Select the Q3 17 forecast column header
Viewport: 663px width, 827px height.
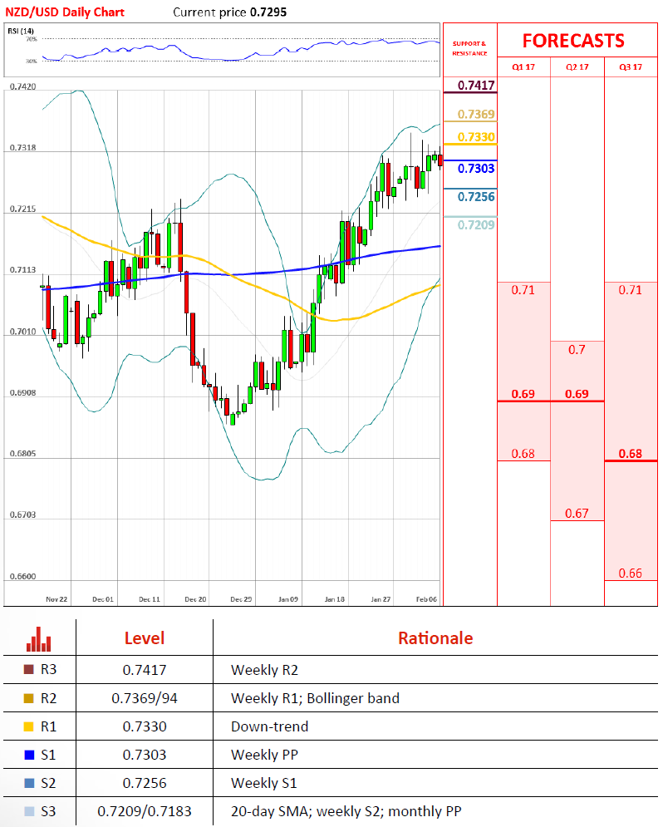click(x=631, y=67)
